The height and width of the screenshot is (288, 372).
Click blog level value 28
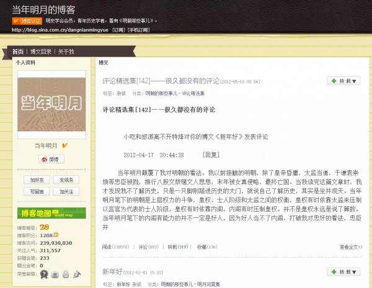pos(44,227)
